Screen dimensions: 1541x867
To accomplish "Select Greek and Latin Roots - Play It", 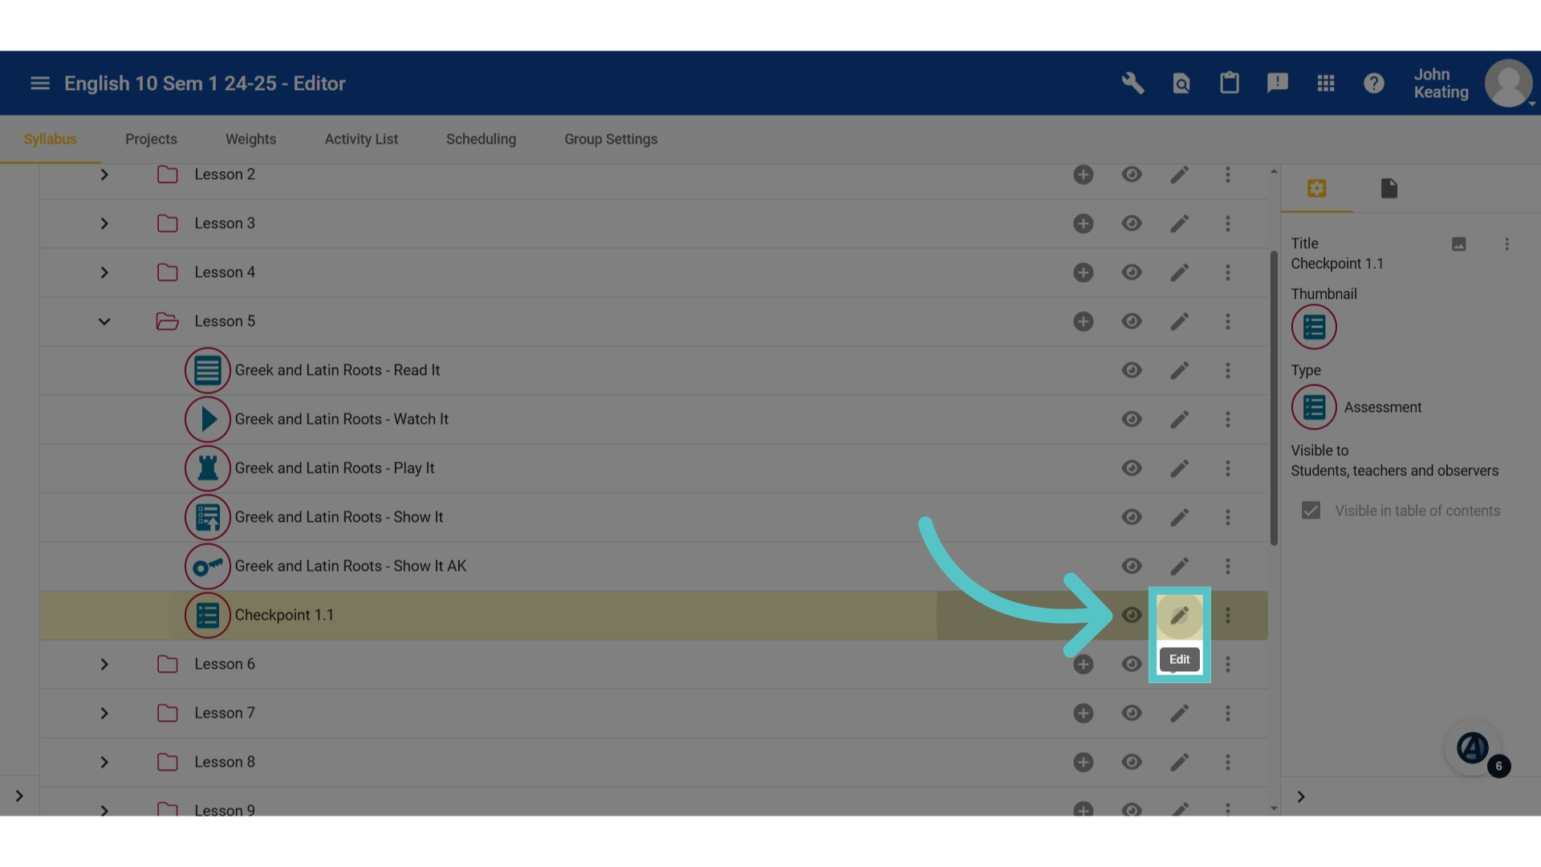I will (x=334, y=469).
